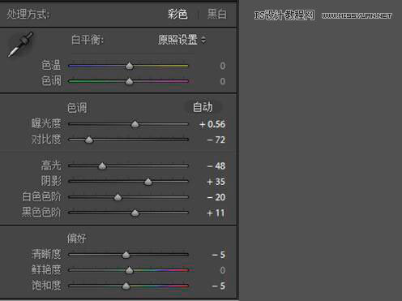Select the white balance eyedropper tool

20,45
